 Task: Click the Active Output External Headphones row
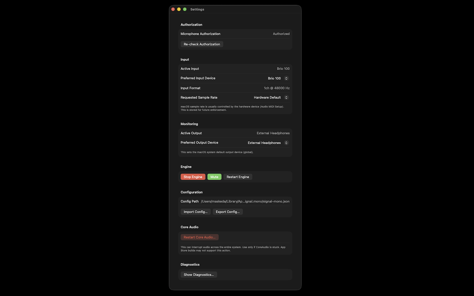pos(235,133)
